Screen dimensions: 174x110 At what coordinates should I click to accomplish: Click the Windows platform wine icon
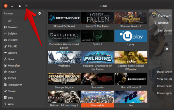point(155,23)
